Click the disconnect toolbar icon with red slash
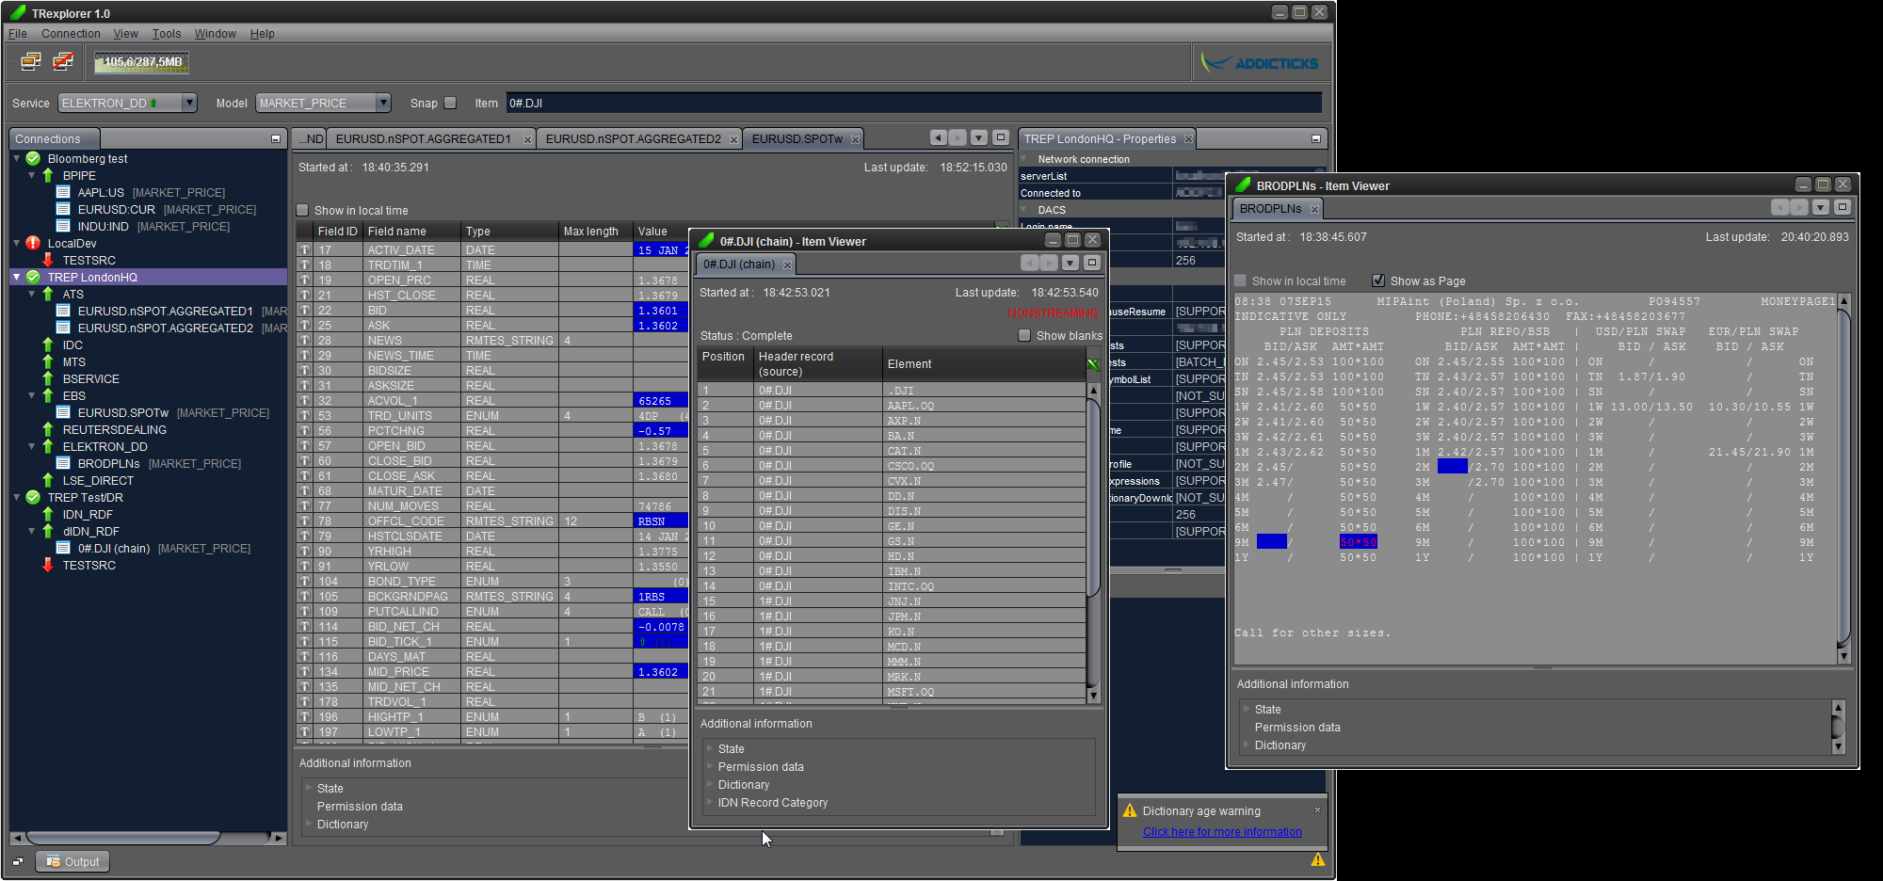Image resolution: width=1883 pixels, height=881 pixels. pos(63,62)
